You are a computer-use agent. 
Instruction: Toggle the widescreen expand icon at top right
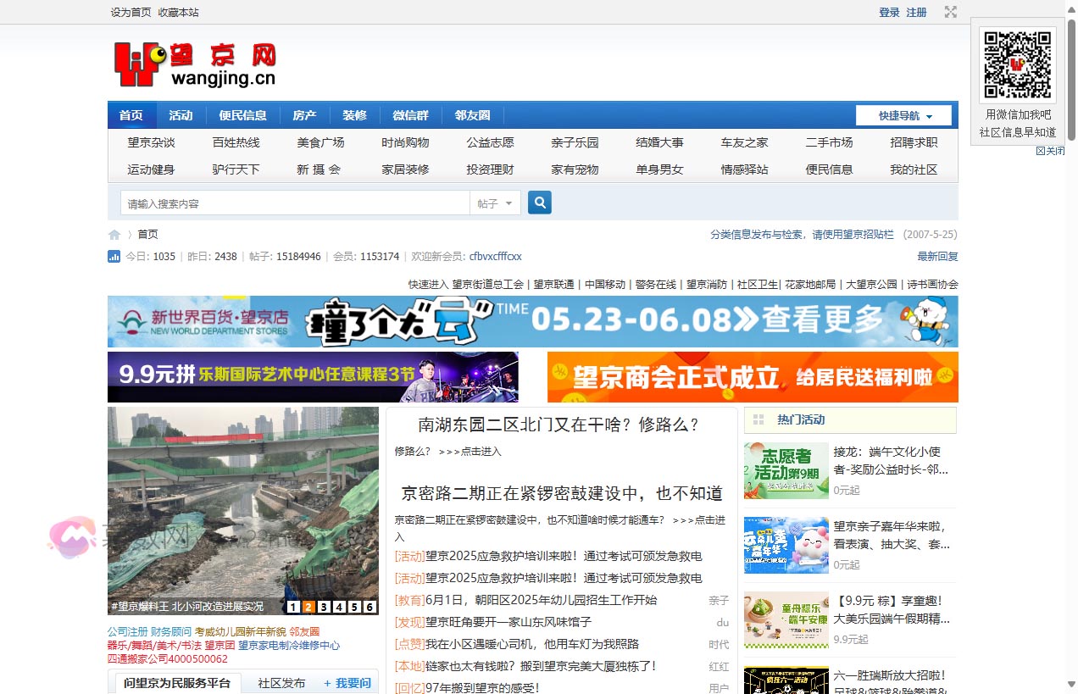951,12
